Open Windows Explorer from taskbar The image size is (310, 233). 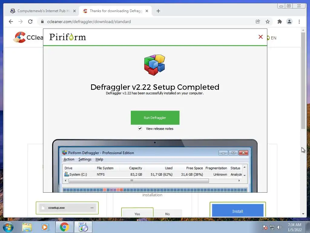coord(27,228)
